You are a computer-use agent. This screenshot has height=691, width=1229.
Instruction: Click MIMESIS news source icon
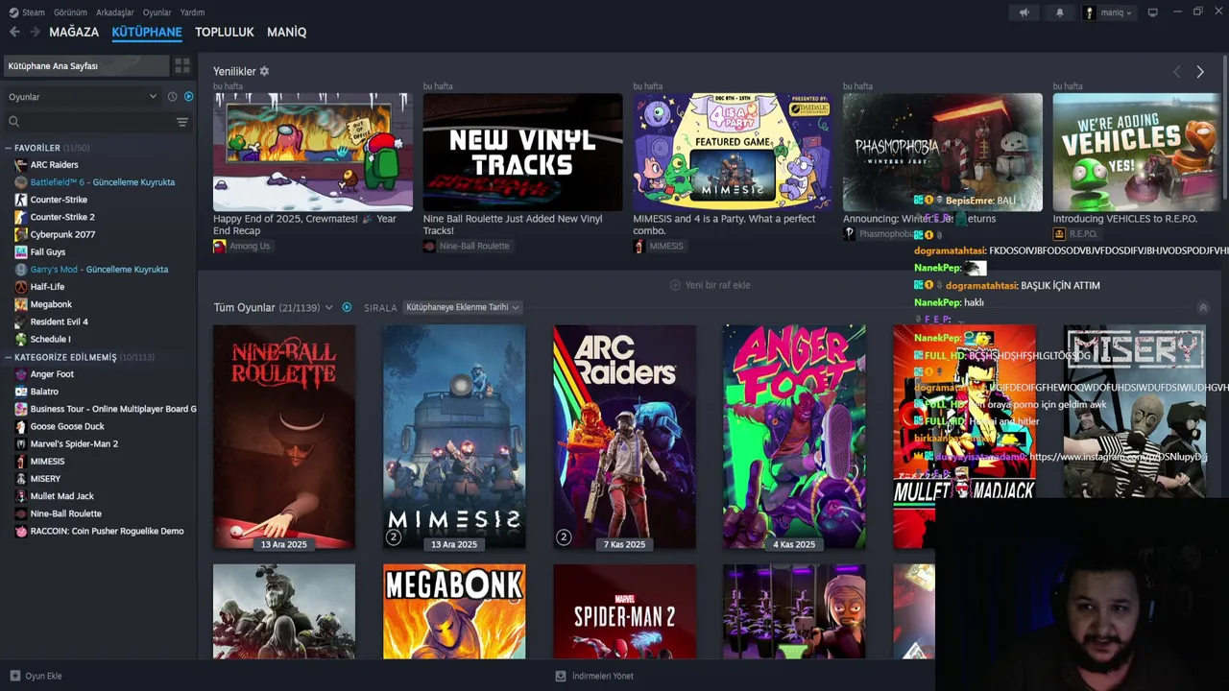pyautogui.click(x=639, y=246)
